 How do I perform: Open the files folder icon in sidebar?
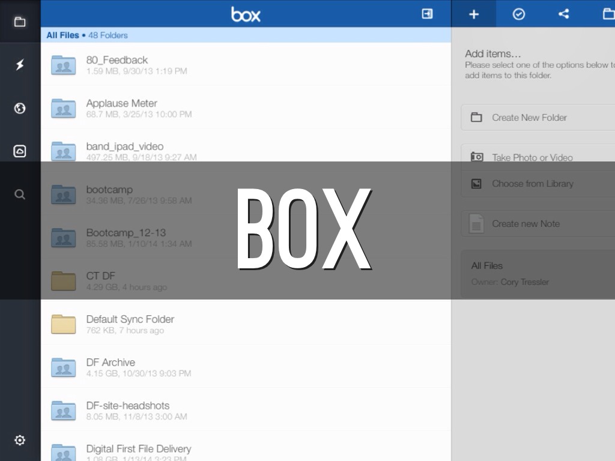coord(20,22)
